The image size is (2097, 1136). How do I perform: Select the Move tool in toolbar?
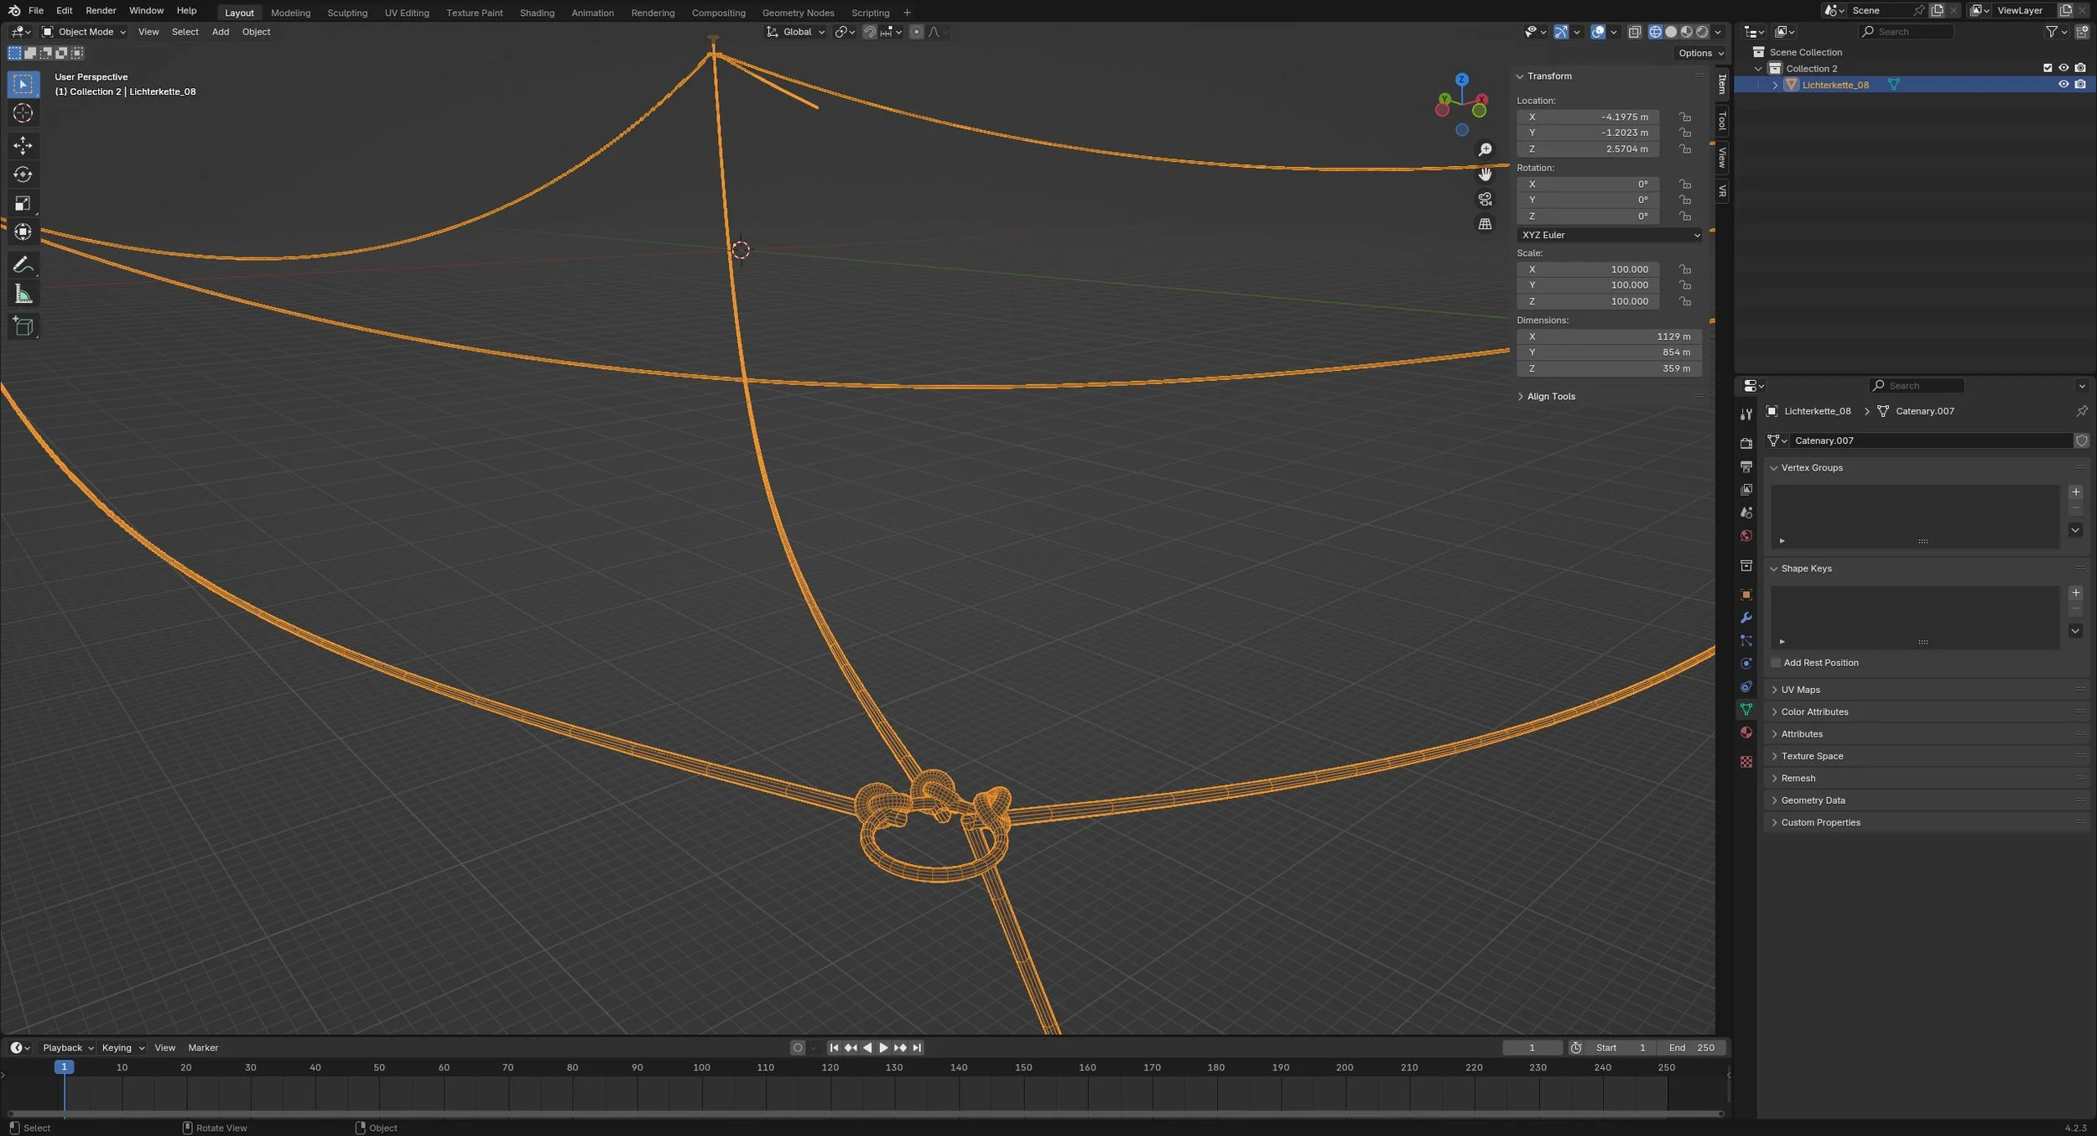(x=23, y=145)
